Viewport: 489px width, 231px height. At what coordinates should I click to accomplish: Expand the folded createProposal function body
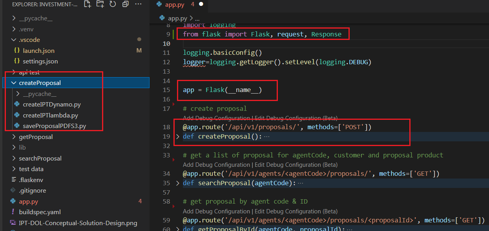(x=177, y=136)
